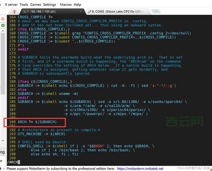
Task: Click the home tab icon
Action: [x=14, y=12]
